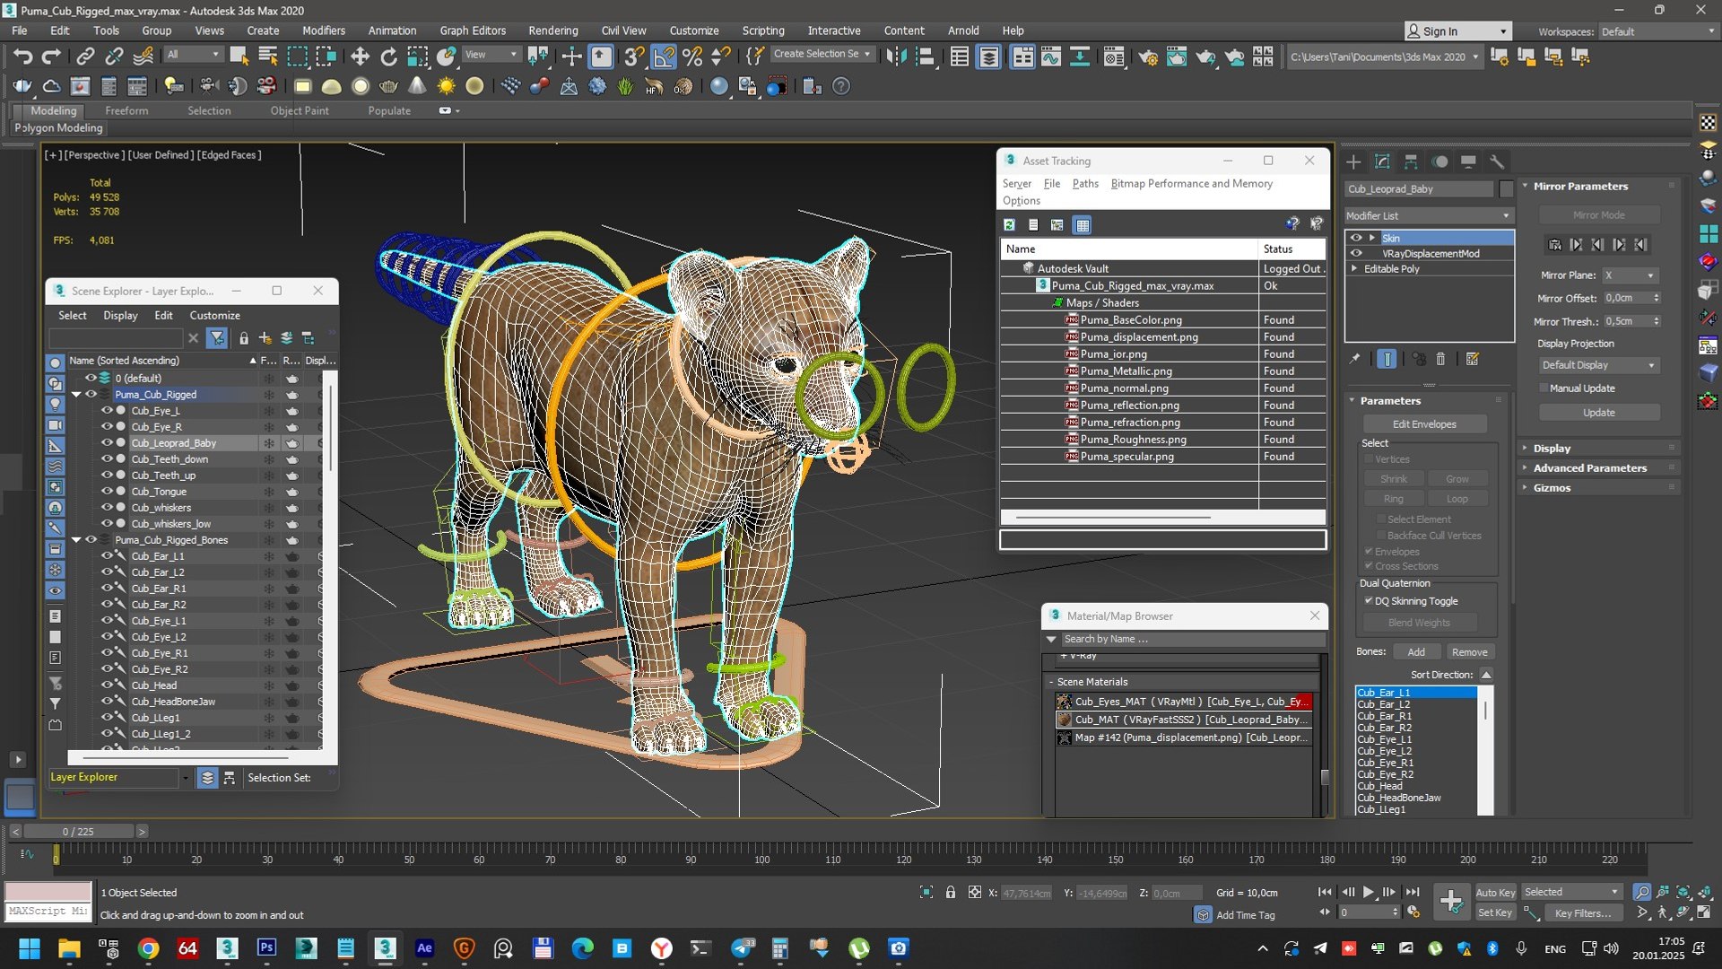Click the Undo arrow icon

click(x=22, y=57)
